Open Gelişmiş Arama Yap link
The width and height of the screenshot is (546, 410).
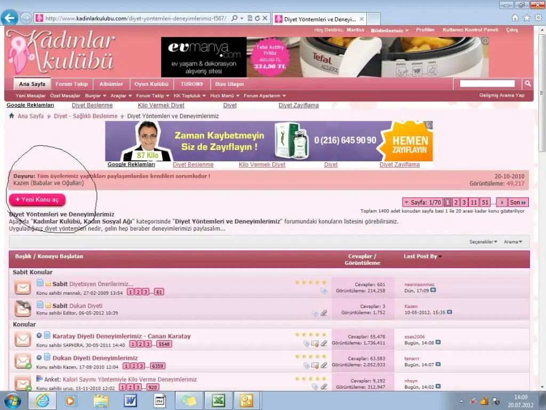(501, 95)
